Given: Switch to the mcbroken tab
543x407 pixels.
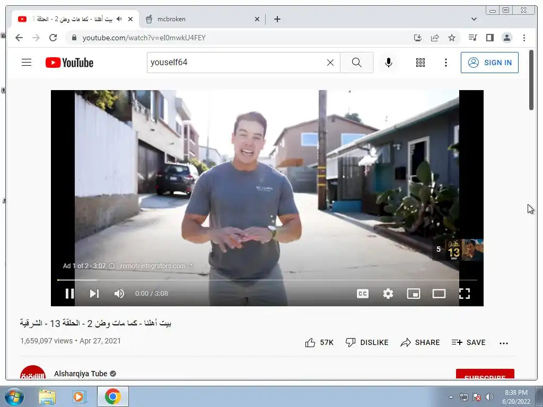Looking at the screenshot, I should pyautogui.click(x=203, y=19).
